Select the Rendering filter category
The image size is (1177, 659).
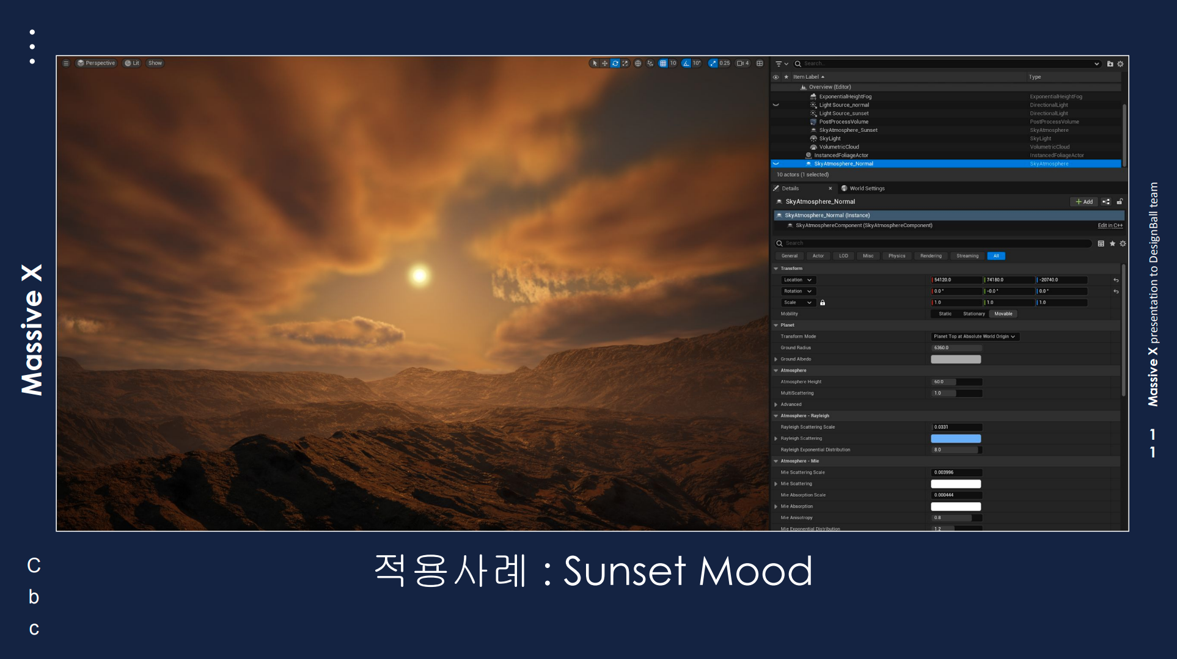coord(931,256)
